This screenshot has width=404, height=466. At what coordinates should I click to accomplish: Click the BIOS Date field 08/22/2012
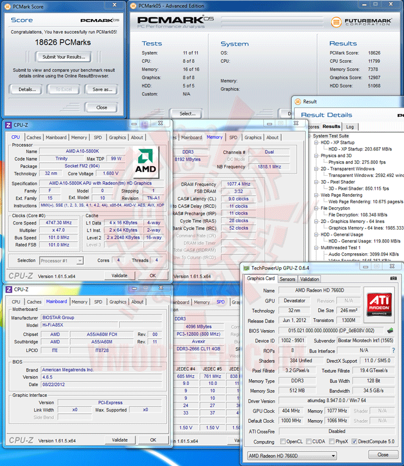click(102, 385)
